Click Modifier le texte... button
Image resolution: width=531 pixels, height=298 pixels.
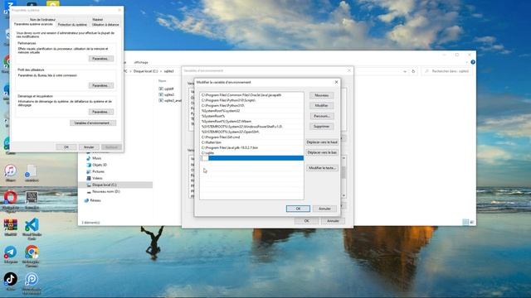coord(322,168)
